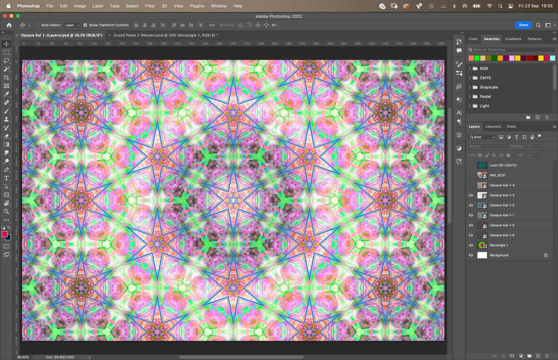Select the Move tool
Screen dimensions: 558x360
tap(6, 44)
